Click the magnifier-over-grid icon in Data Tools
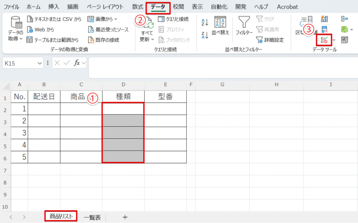This screenshot has width=358, height=223. [x=344, y=40]
